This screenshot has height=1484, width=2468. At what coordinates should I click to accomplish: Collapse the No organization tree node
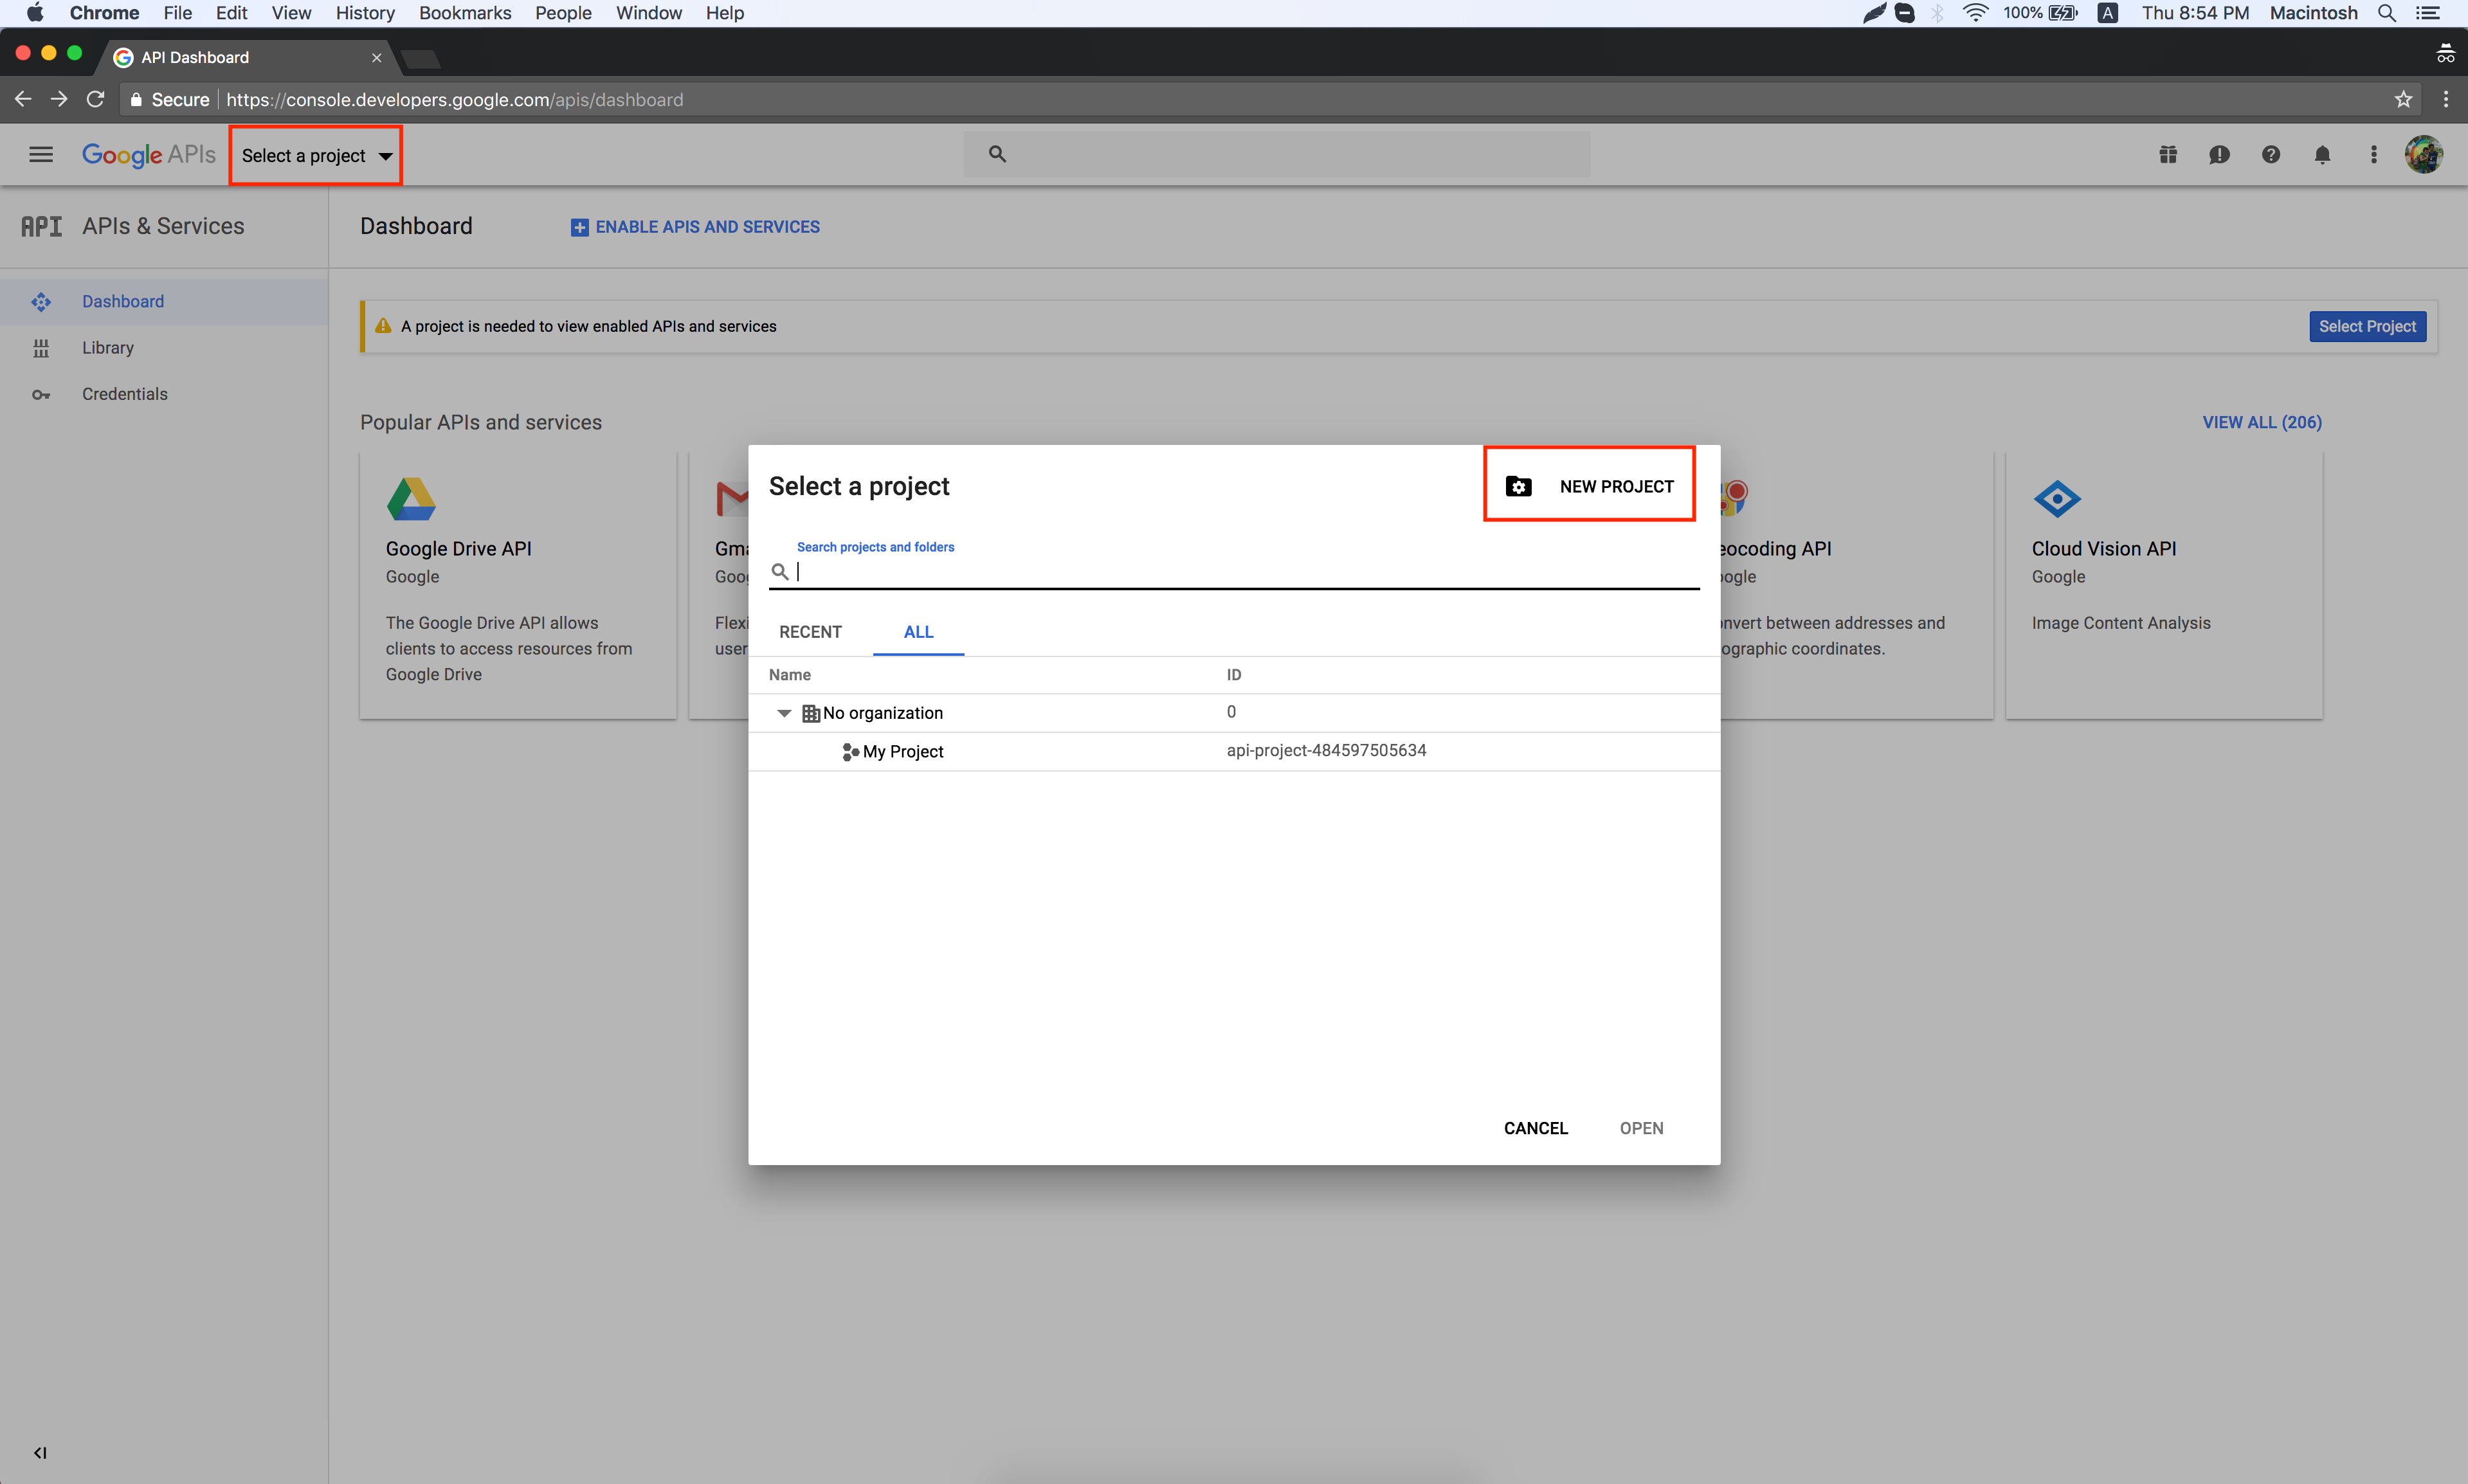coord(784,713)
